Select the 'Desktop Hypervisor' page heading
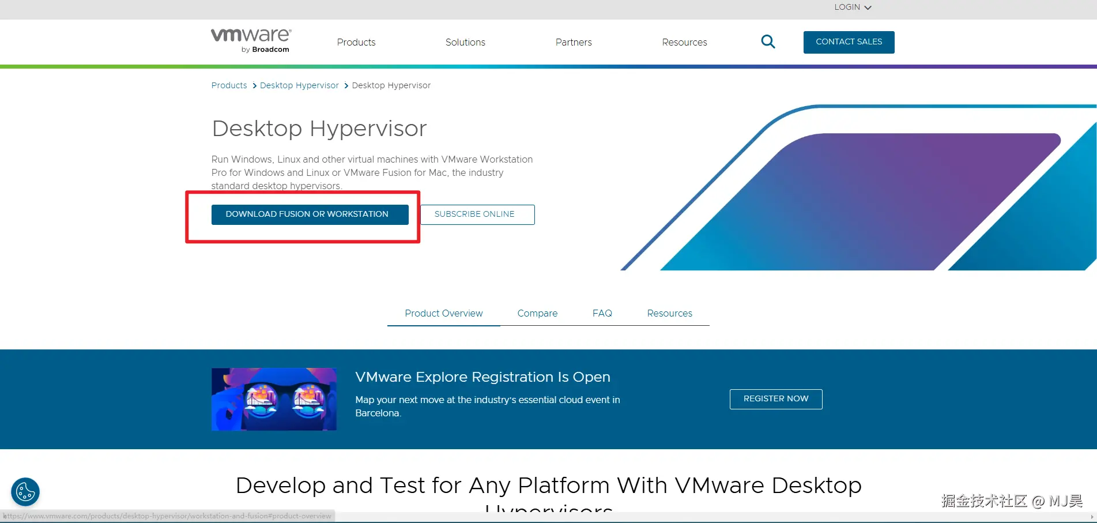The image size is (1097, 523). (x=319, y=129)
